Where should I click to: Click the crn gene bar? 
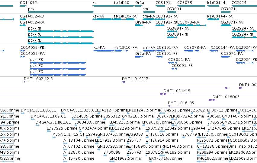pos(149,12)
